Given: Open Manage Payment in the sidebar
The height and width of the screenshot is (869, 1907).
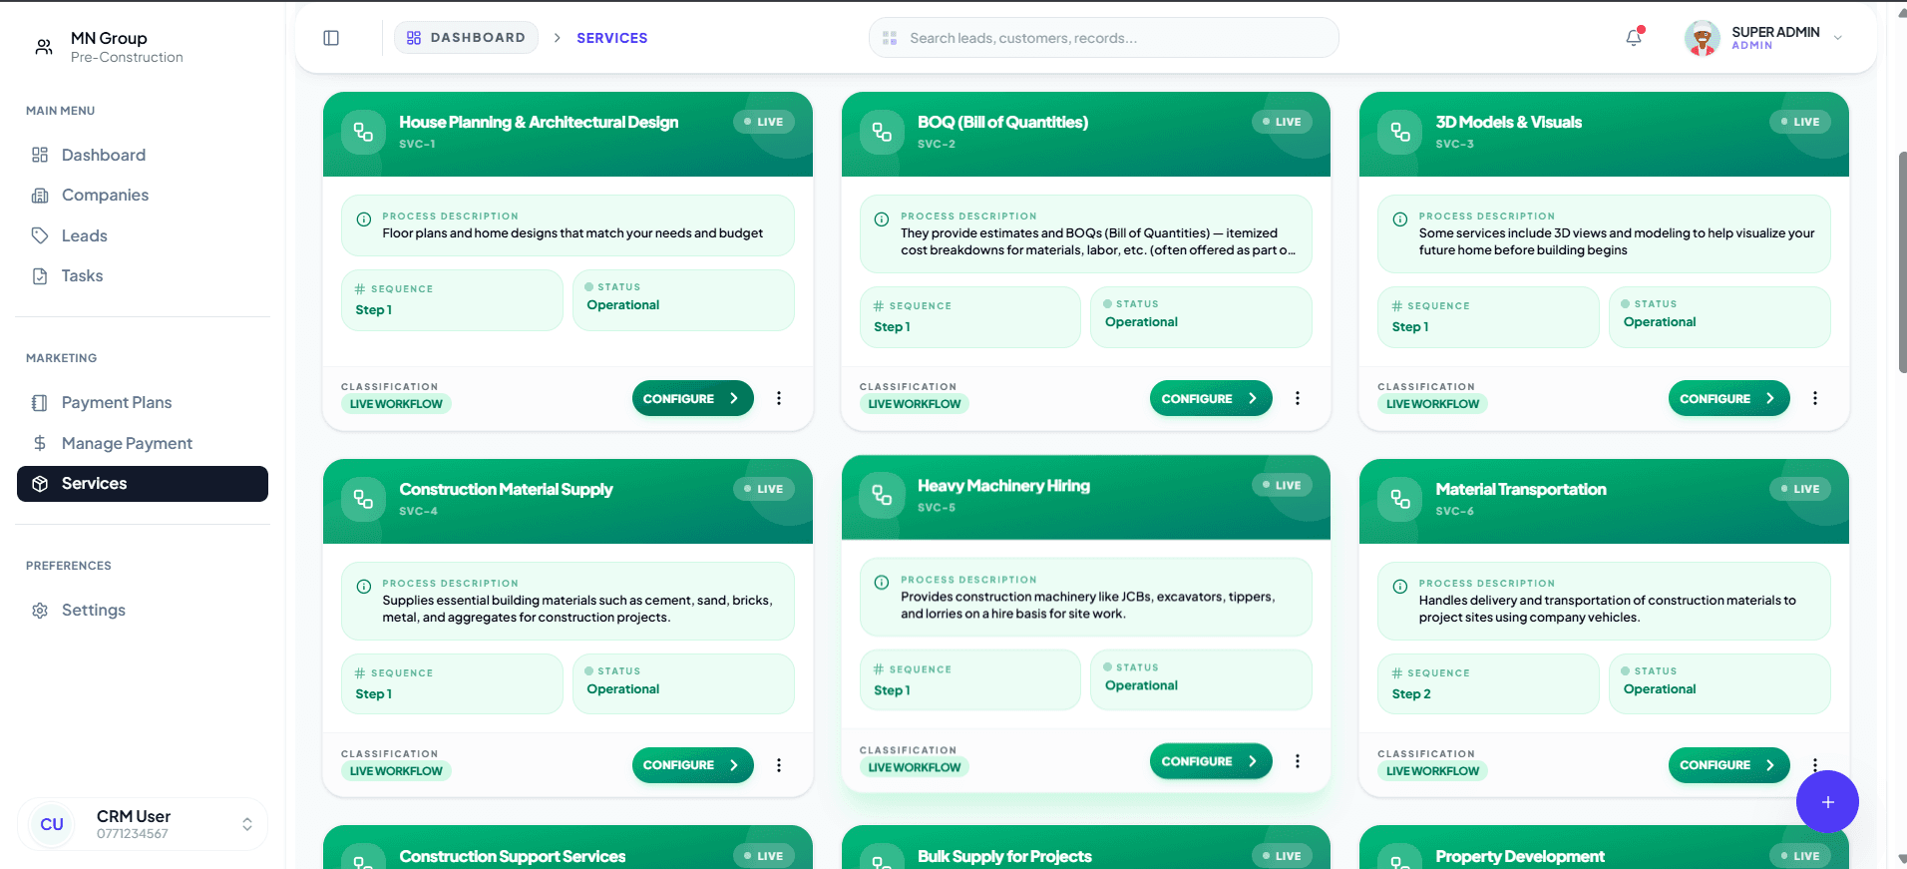Looking at the screenshot, I should pyautogui.click(x=143, y=443).
